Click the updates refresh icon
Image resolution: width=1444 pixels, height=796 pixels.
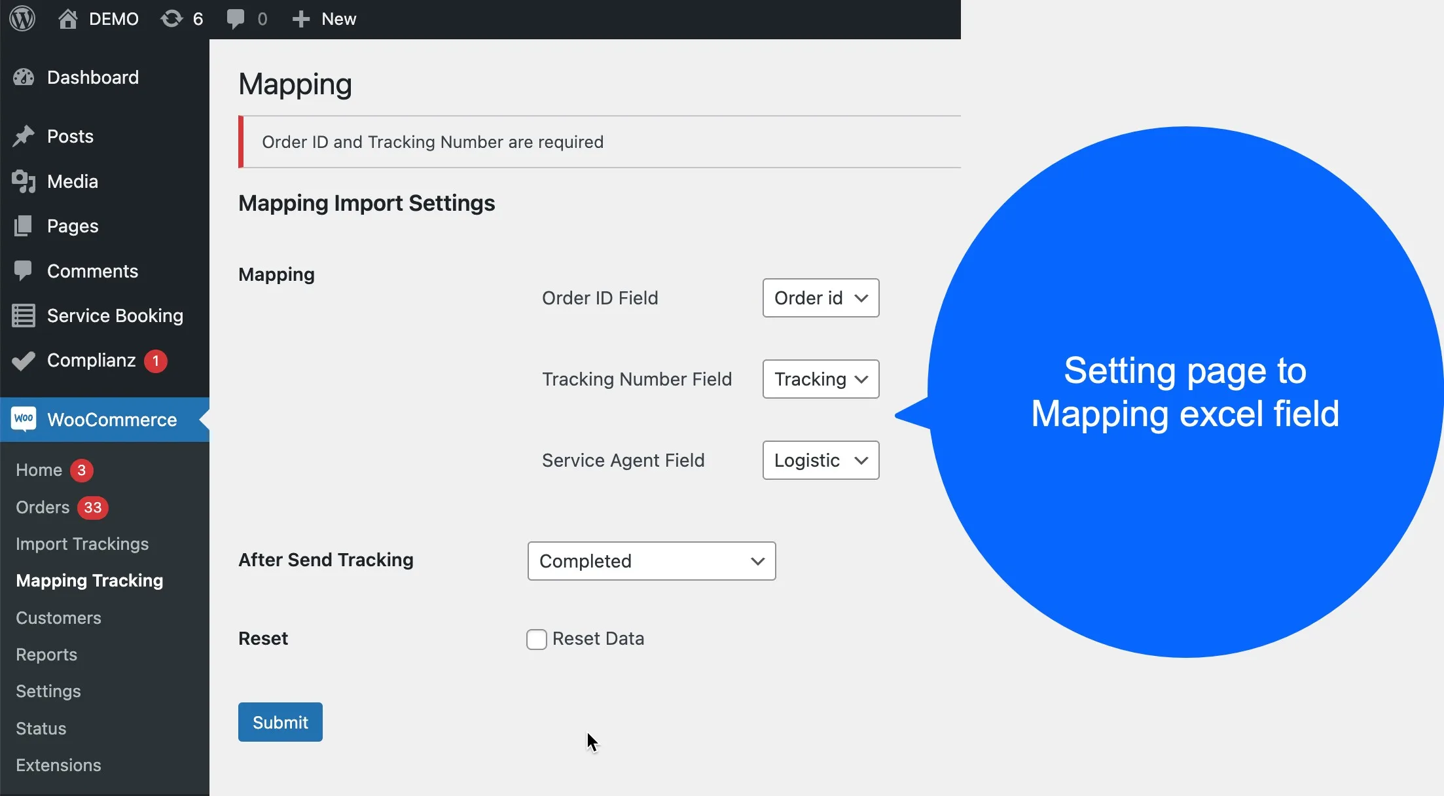(171, 18)
